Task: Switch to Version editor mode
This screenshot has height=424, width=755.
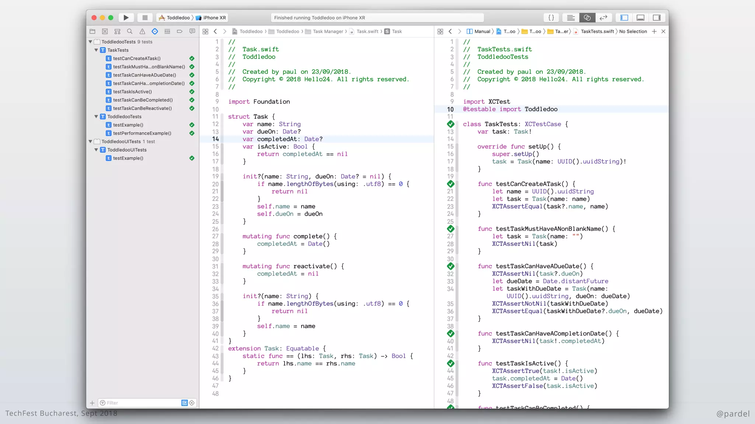Action: click(x=603, y=18)
